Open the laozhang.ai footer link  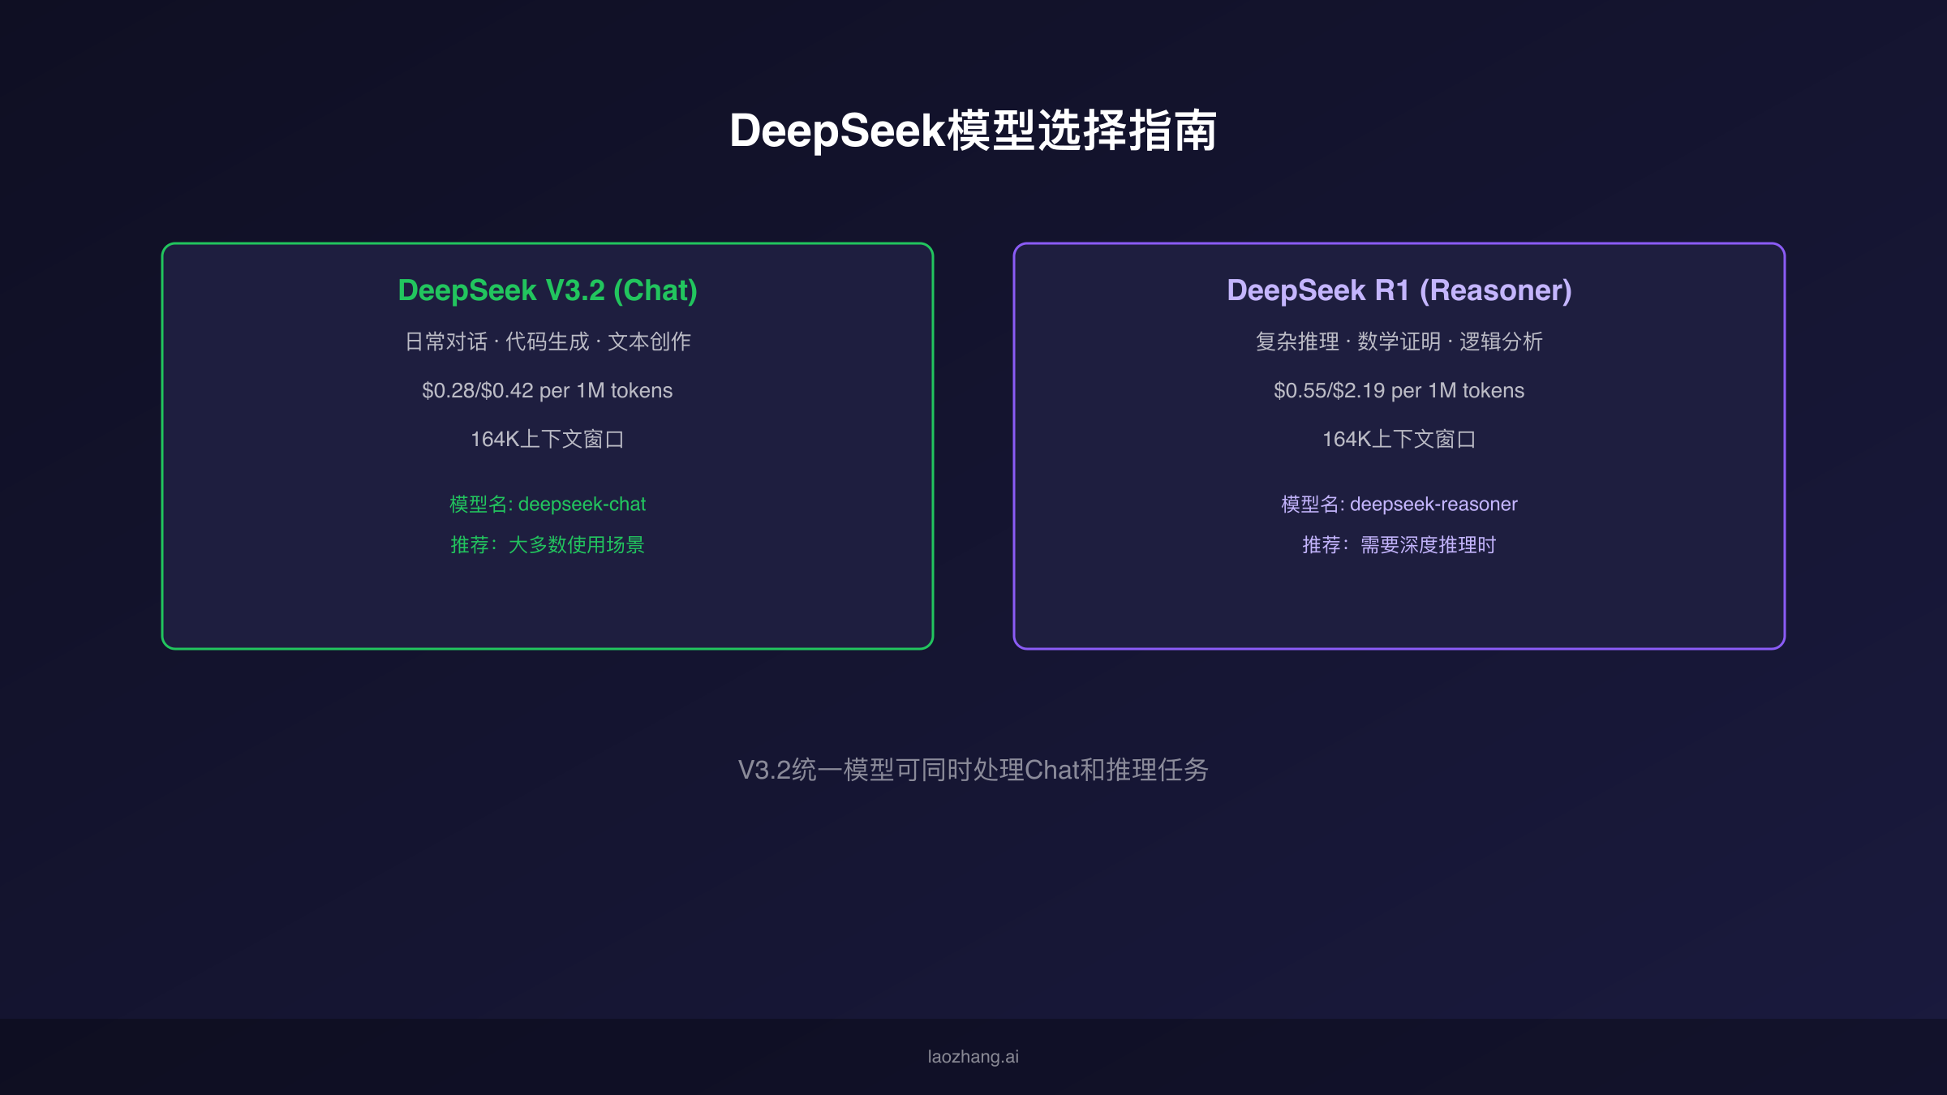coord(973,1057)
